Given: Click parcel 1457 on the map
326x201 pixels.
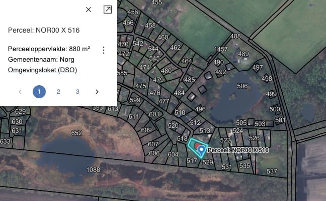Looking at the screenshot, I should pyautogui.click(x=221, y=49).
